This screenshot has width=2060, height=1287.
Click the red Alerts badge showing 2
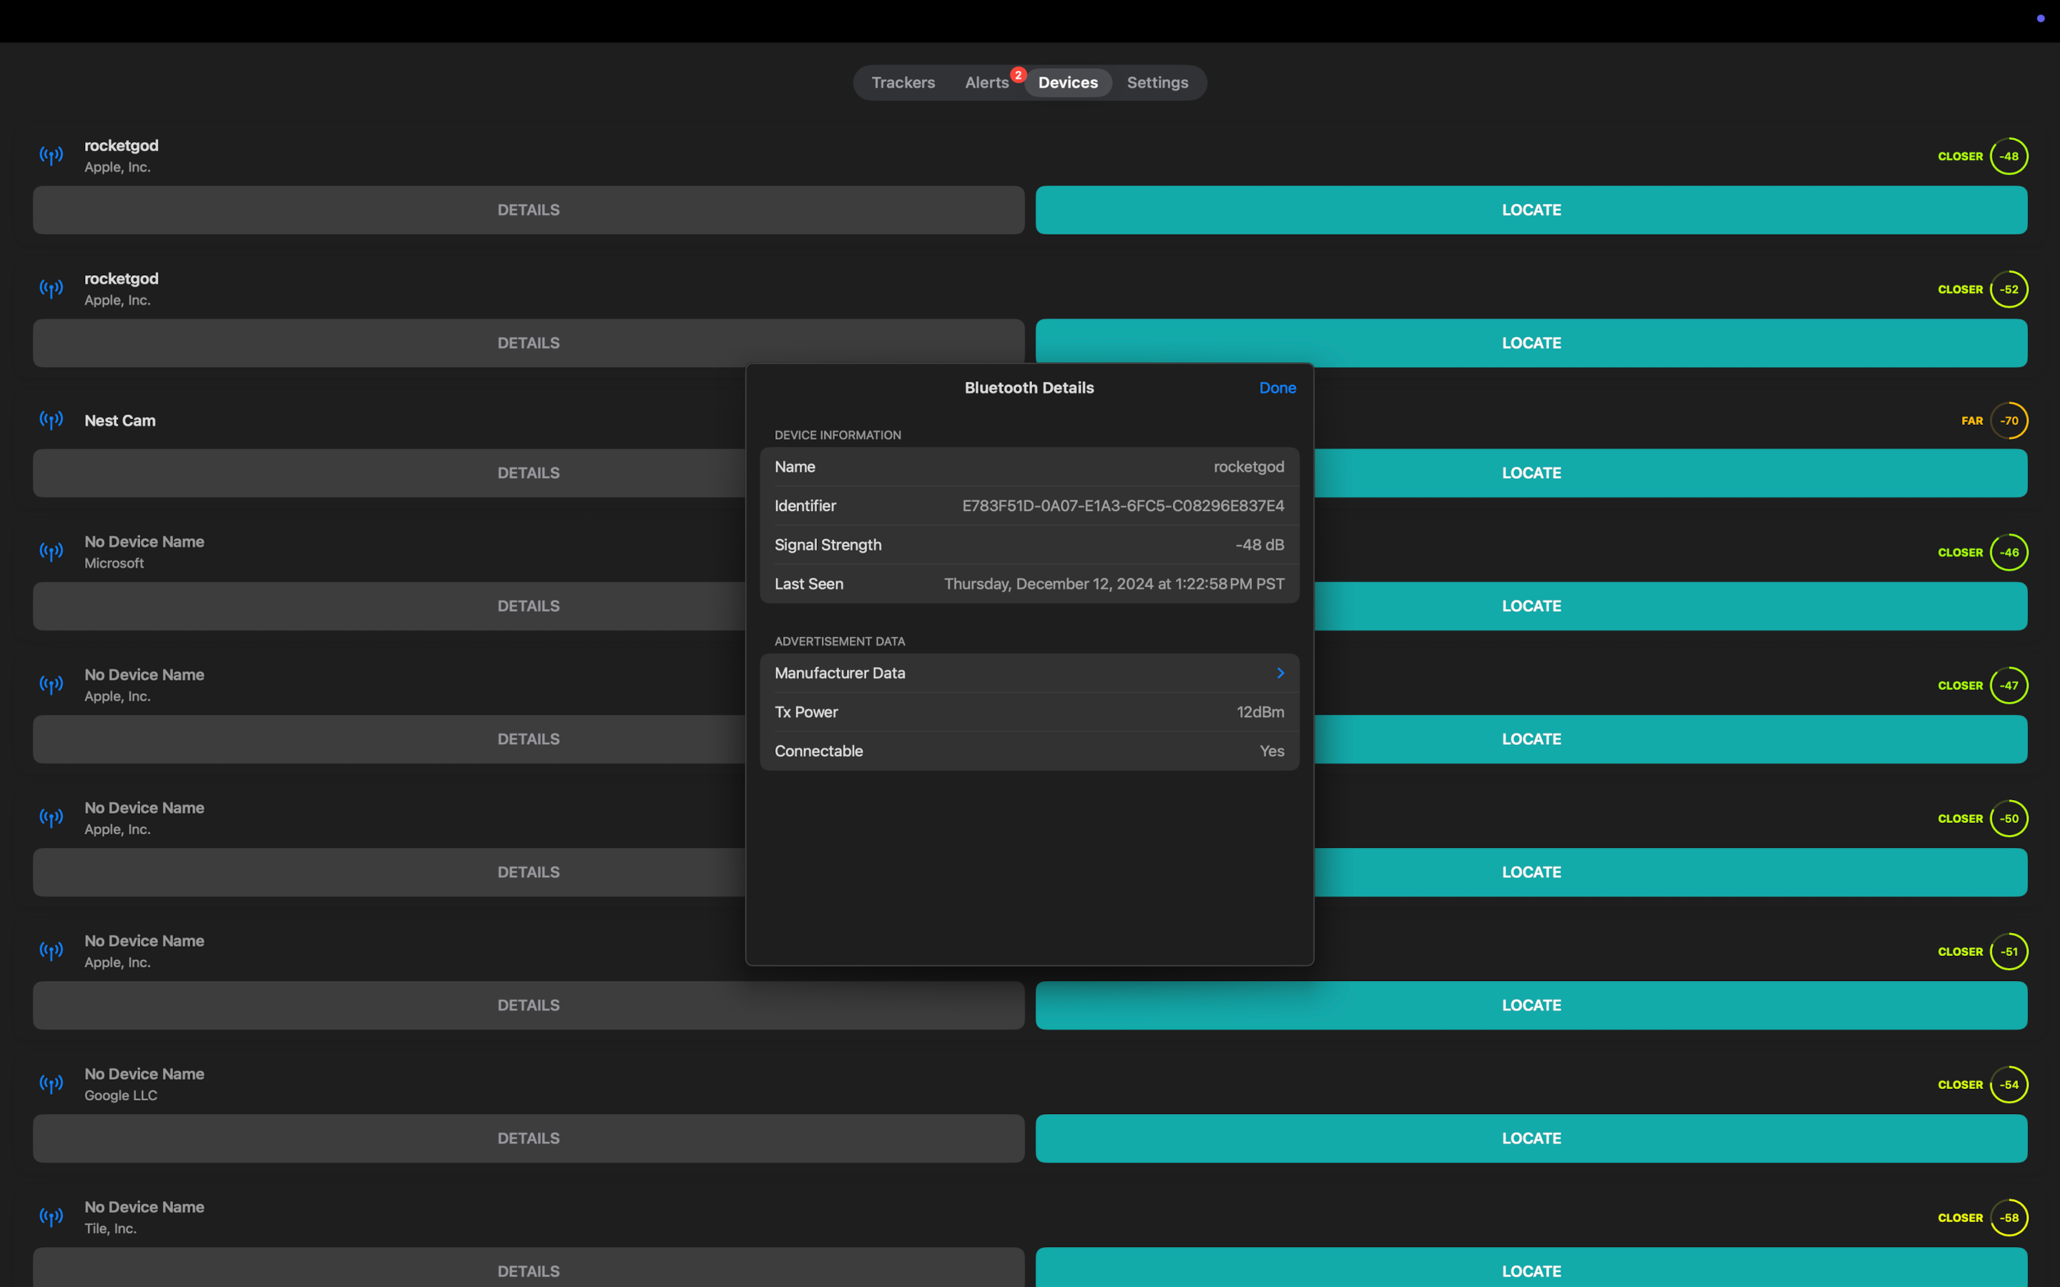click(1018, 75)
